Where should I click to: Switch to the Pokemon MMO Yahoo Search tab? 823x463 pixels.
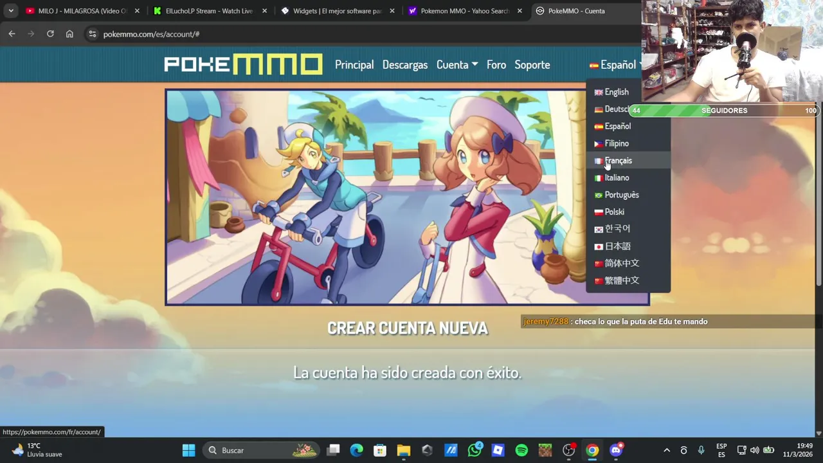pyautogui.click(x=465, y=11)
